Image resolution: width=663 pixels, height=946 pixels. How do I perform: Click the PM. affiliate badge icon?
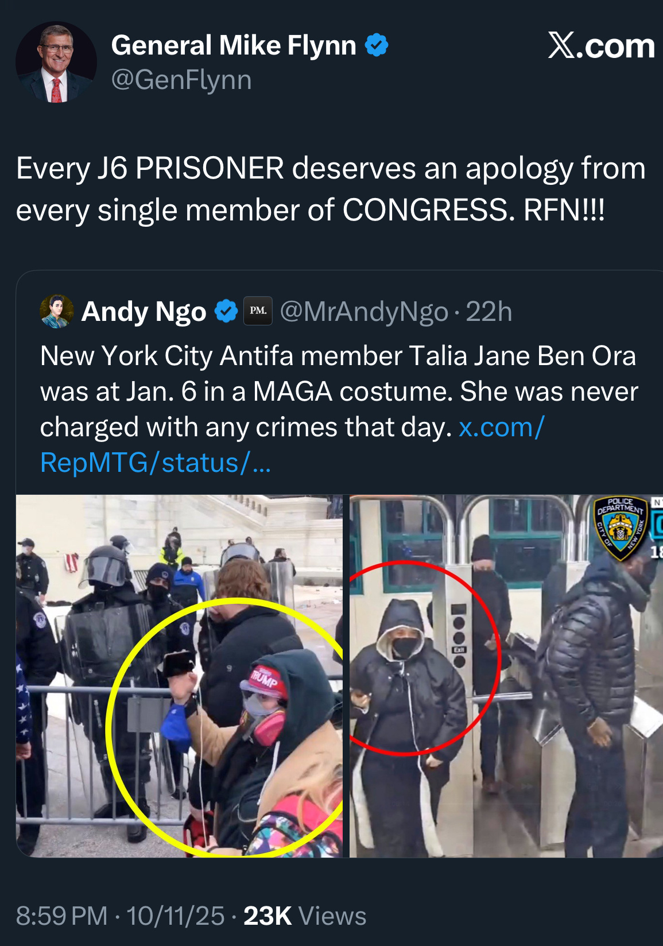tap(258, 311)
